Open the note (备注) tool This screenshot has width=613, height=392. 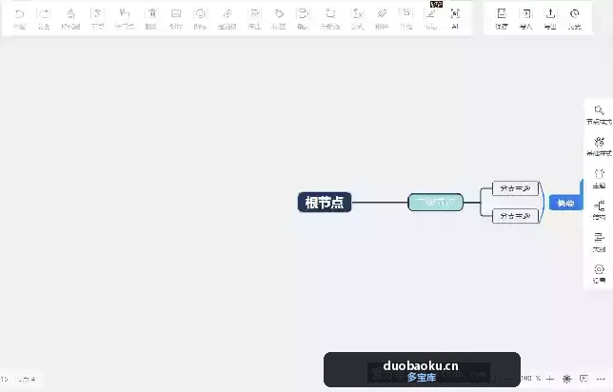[254, 18]
